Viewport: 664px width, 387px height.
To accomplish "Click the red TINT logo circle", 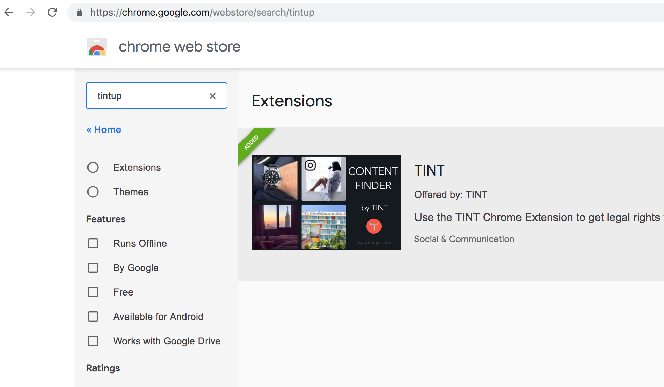I will (x=374, y=226).
